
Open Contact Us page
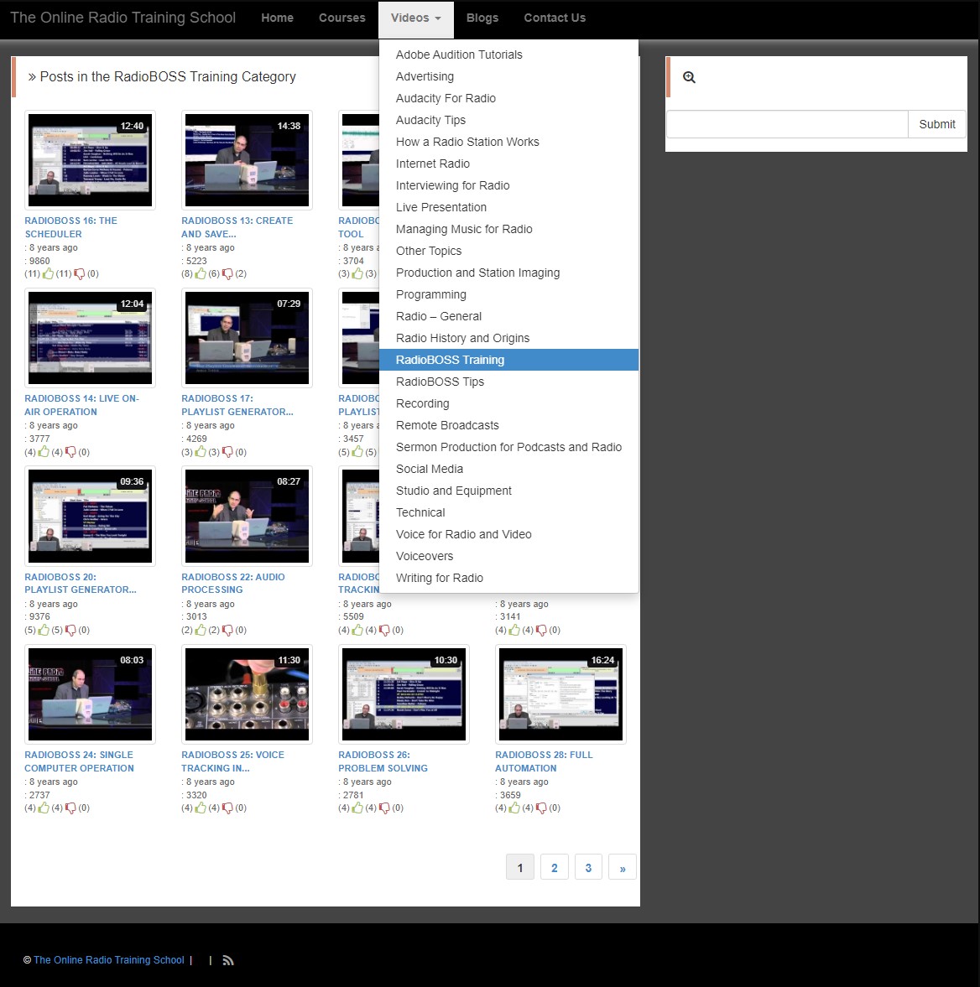[x=555, y=18]
